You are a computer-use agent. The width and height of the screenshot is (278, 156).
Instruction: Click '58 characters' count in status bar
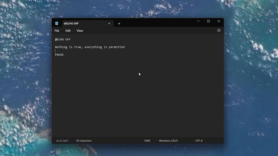point(84,141)
